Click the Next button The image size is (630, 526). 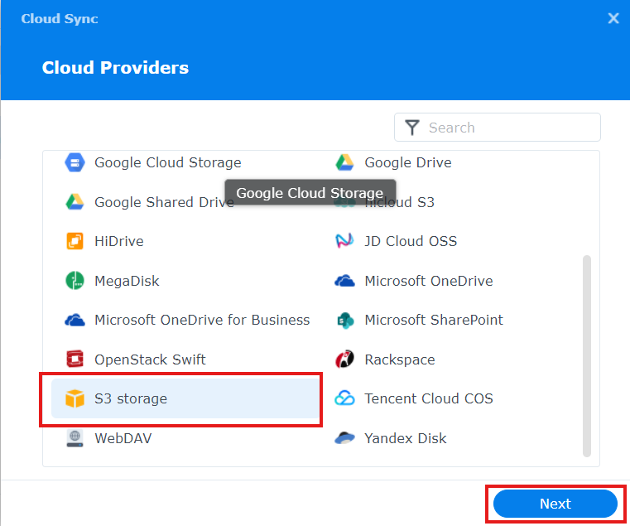555,504
